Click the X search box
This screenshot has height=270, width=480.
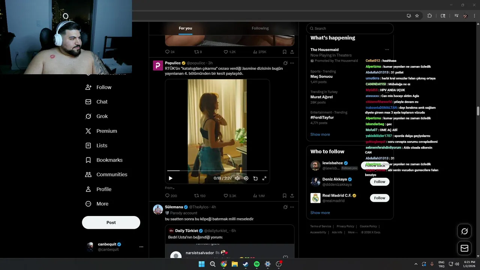pyautogui.click(x=350, y=28)
